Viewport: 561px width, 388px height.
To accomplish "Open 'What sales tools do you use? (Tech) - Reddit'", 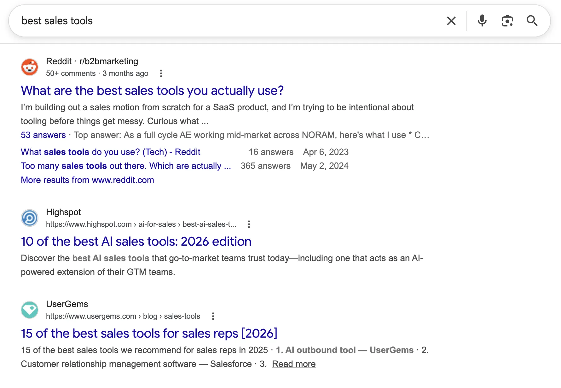I will pos(111,152).
